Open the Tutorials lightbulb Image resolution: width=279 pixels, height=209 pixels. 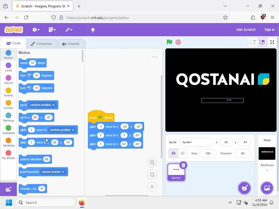point(93,30)
